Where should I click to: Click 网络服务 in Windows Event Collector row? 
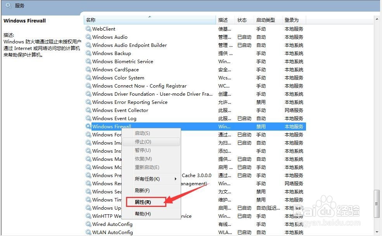click(294, 110)
